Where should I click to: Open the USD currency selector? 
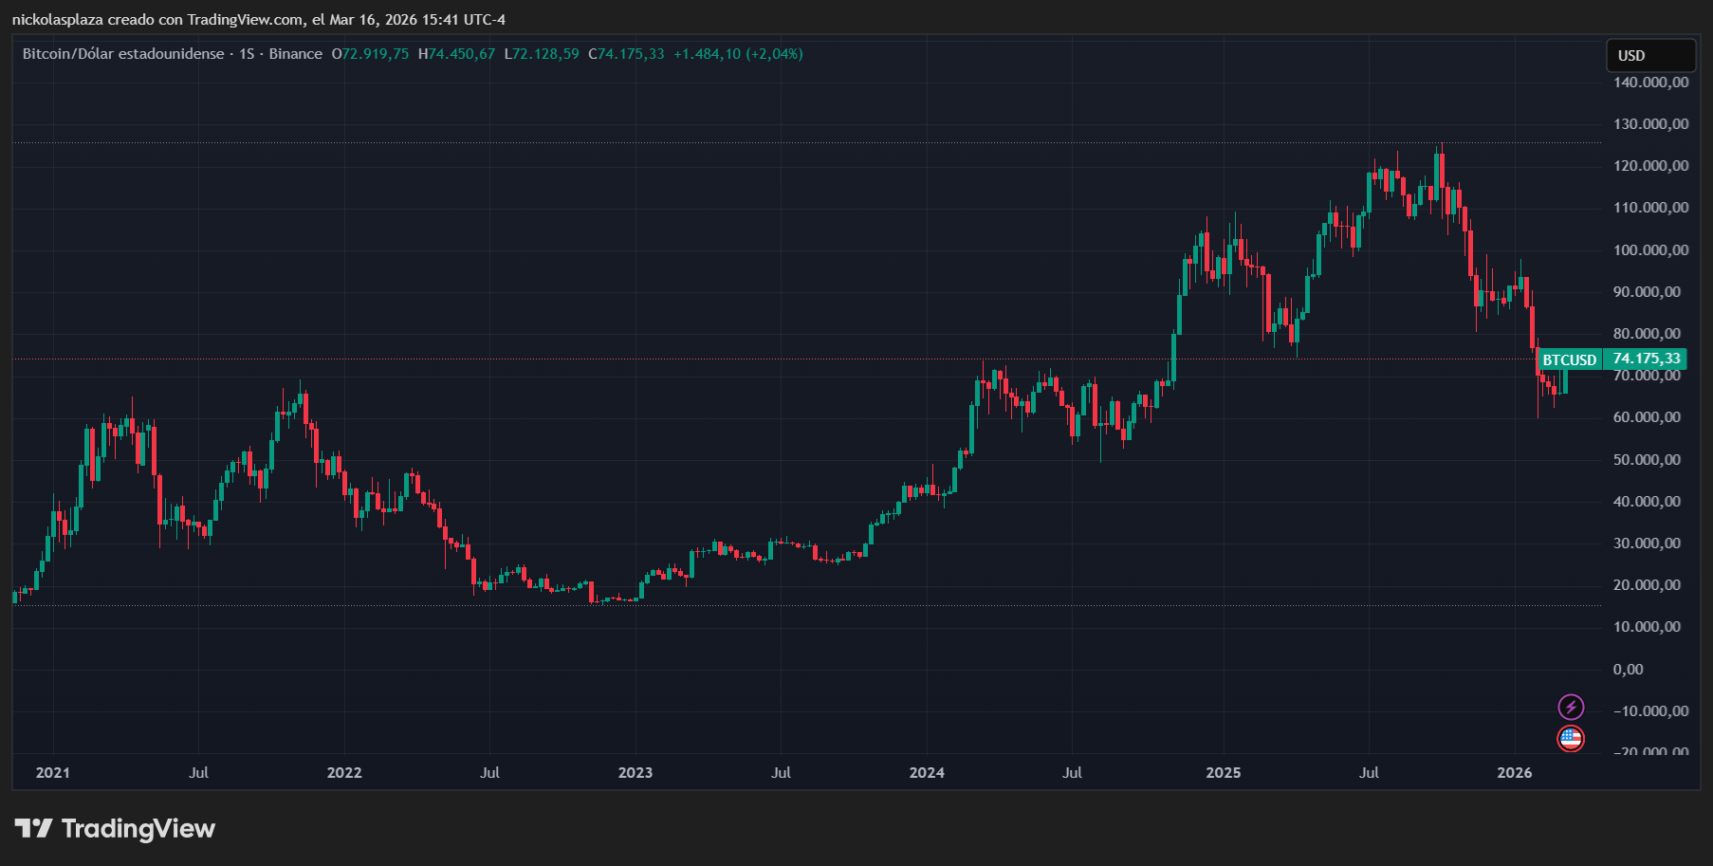pos(1649,55)
